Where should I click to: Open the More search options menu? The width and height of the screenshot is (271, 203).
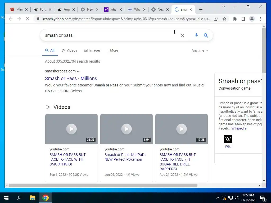(x=112, y=50)
